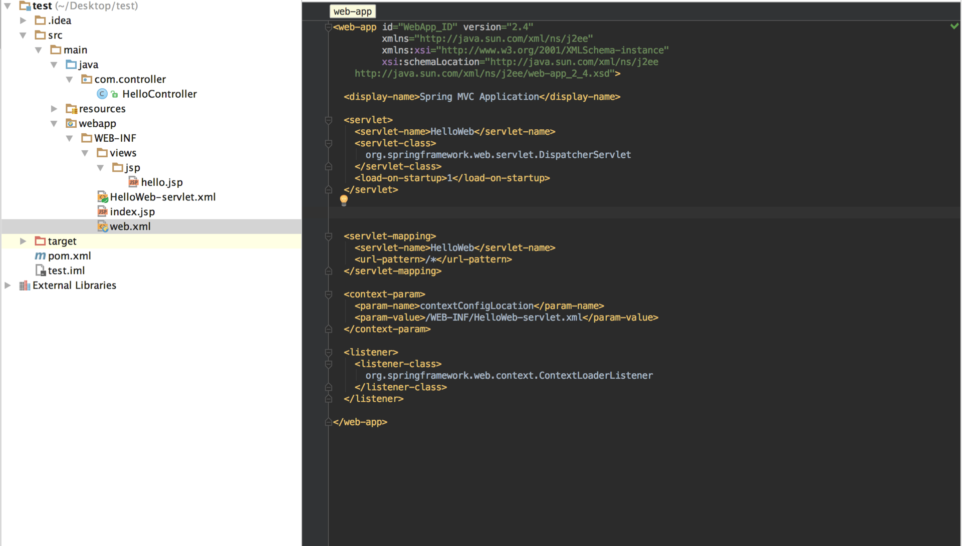Select web.xml in project tree
The image size is (962, 546).
tap(130, 226)
